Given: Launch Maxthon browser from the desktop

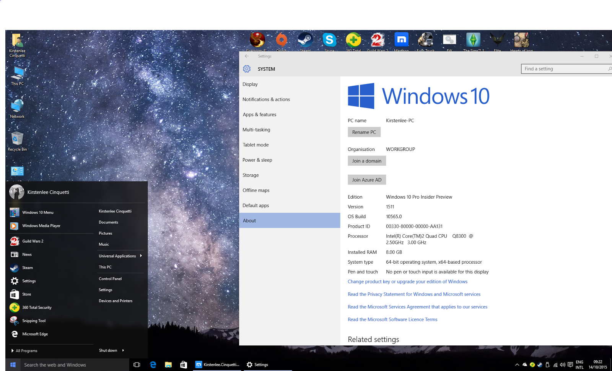Looking at the screenshot, I should coord(401,40).
